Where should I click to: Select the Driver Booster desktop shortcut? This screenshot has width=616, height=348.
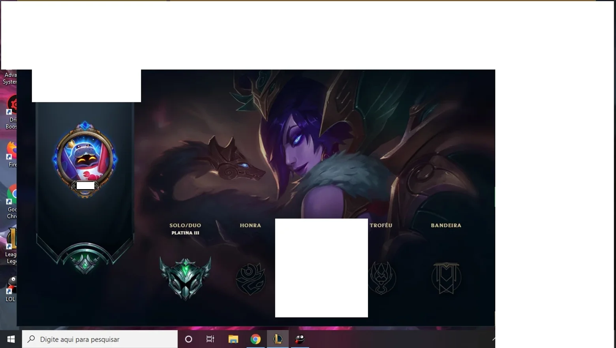(x=12, y=113)
